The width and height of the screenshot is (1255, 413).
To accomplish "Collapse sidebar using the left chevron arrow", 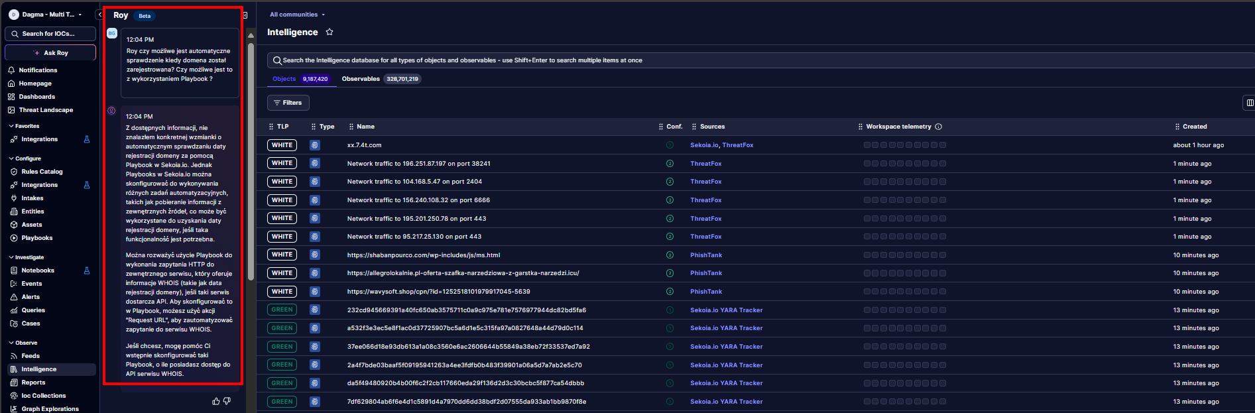I will [x=99, y=15].
